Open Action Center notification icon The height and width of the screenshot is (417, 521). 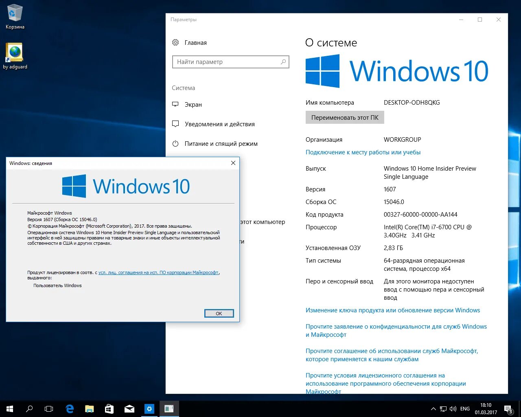coord(508,409)
